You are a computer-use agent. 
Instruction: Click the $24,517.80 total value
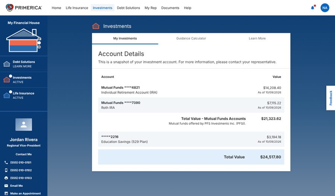click(271, 157)
